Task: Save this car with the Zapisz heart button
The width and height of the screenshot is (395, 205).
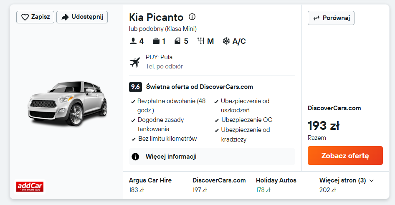Action: coord(35,17)
